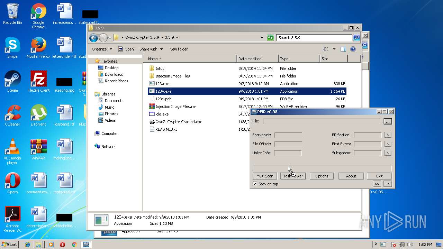Toggle the Stay on top checkbox
Screen dimensions: 443x249
pos(255,184)
